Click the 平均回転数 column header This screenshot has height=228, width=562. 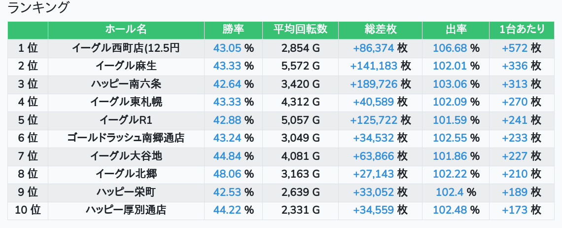(300, 30)
